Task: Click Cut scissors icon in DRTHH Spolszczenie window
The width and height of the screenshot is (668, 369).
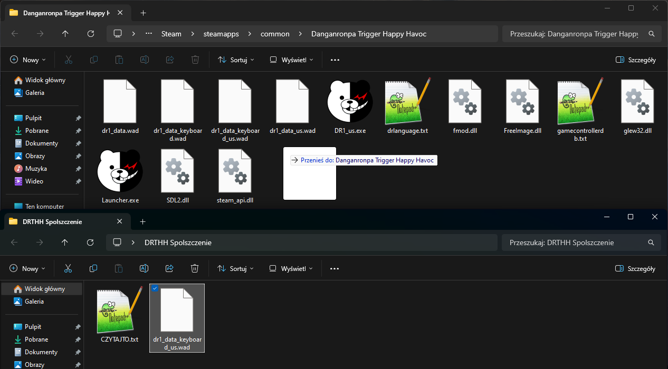Action: (x=68, y=268)
